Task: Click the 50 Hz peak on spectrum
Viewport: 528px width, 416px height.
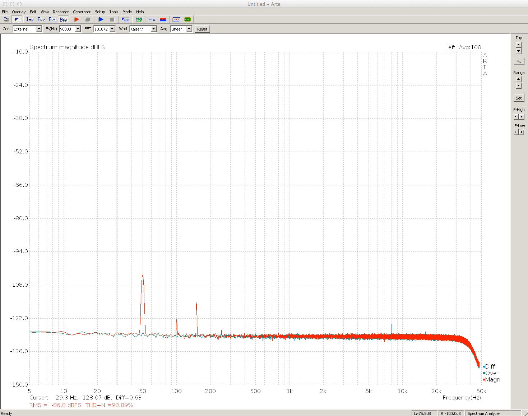Action: 143,276
